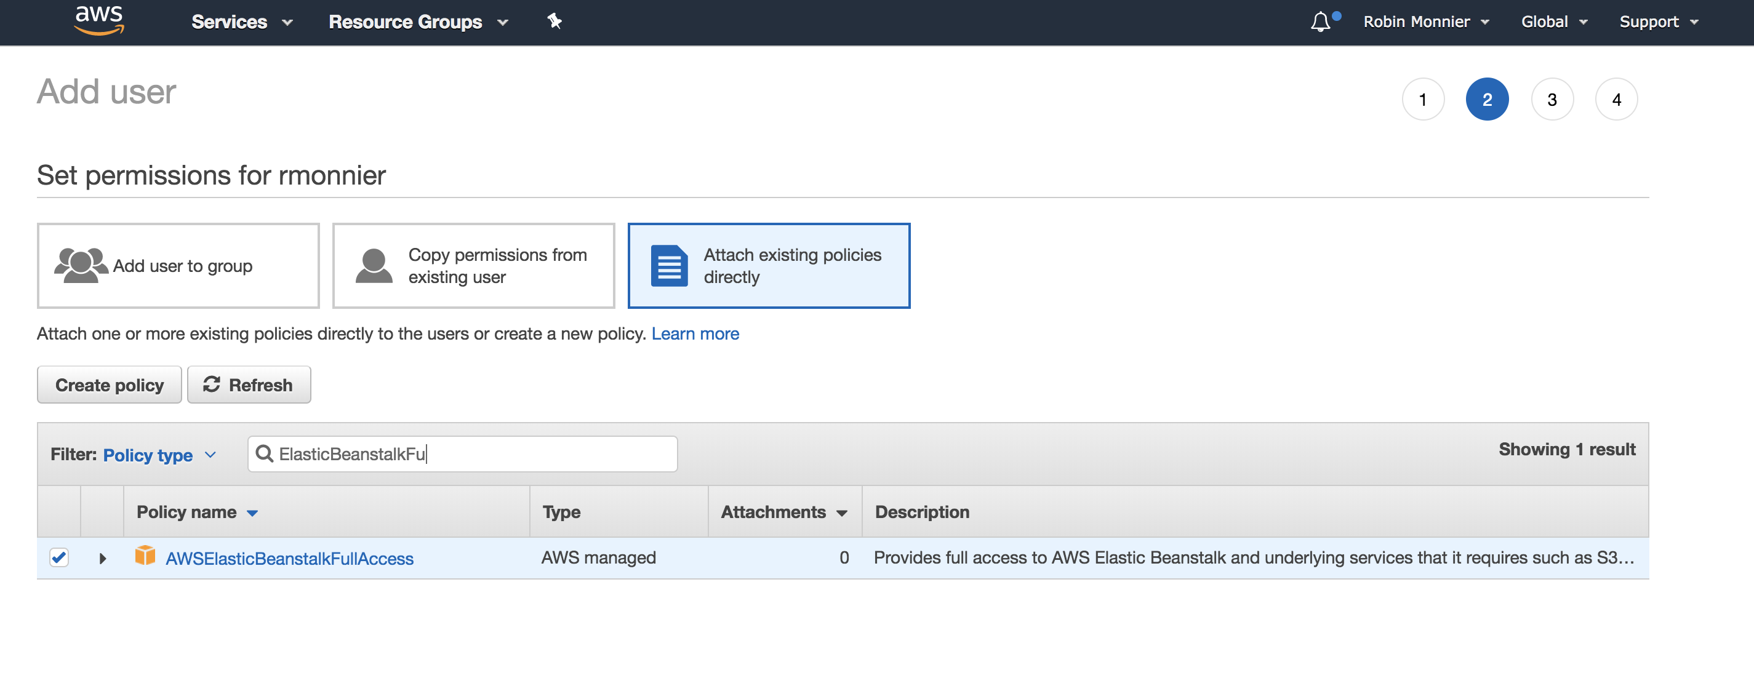Click the Attach existing policies directly icon
The width and height of the screenshot is (1754, 694).
(667, 265)
